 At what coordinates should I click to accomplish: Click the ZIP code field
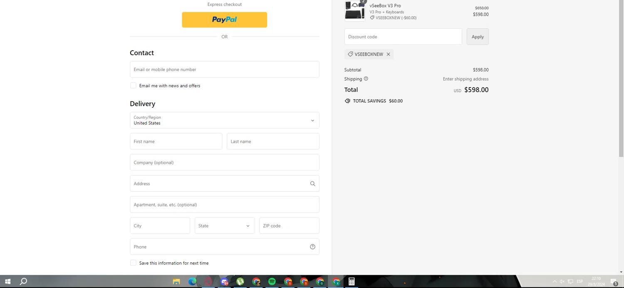(x=289, y=226)
